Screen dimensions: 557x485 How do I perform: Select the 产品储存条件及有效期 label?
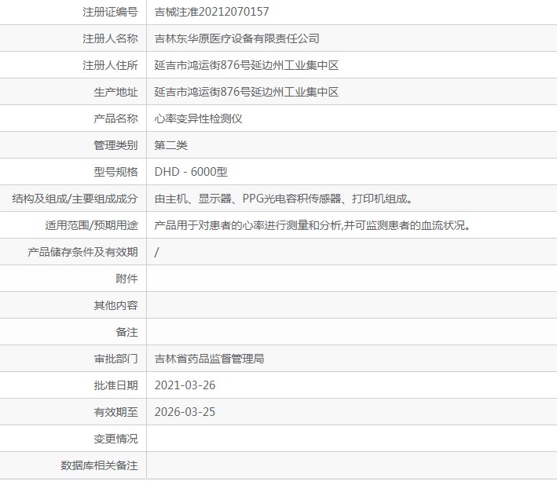click(82, 252)
